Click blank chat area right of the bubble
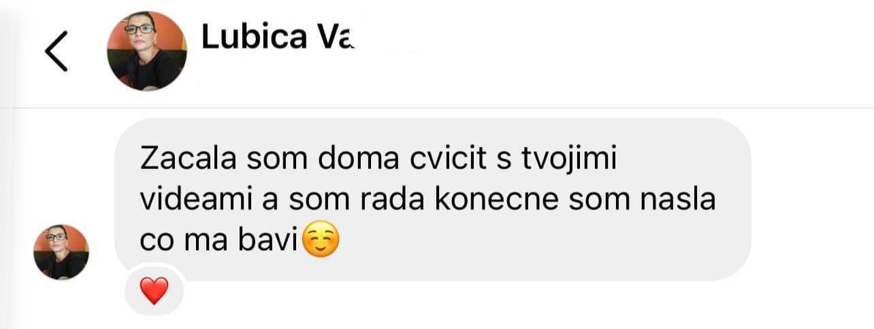The width and height of the screenshot is (874, 329). [813, 199]
